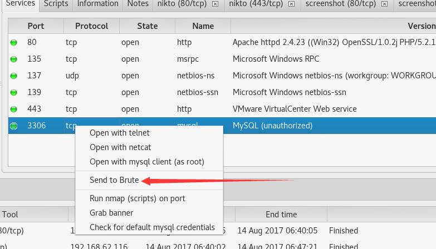Choose Send to Brute
Image resolution: width=436 pixels, height=249 pixels.
tap(114, 180)
